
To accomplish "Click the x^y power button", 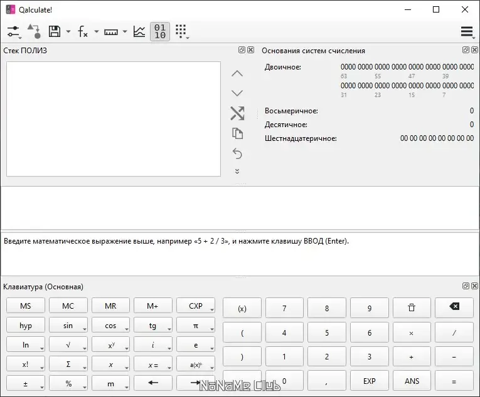I will tap(110, 345).
